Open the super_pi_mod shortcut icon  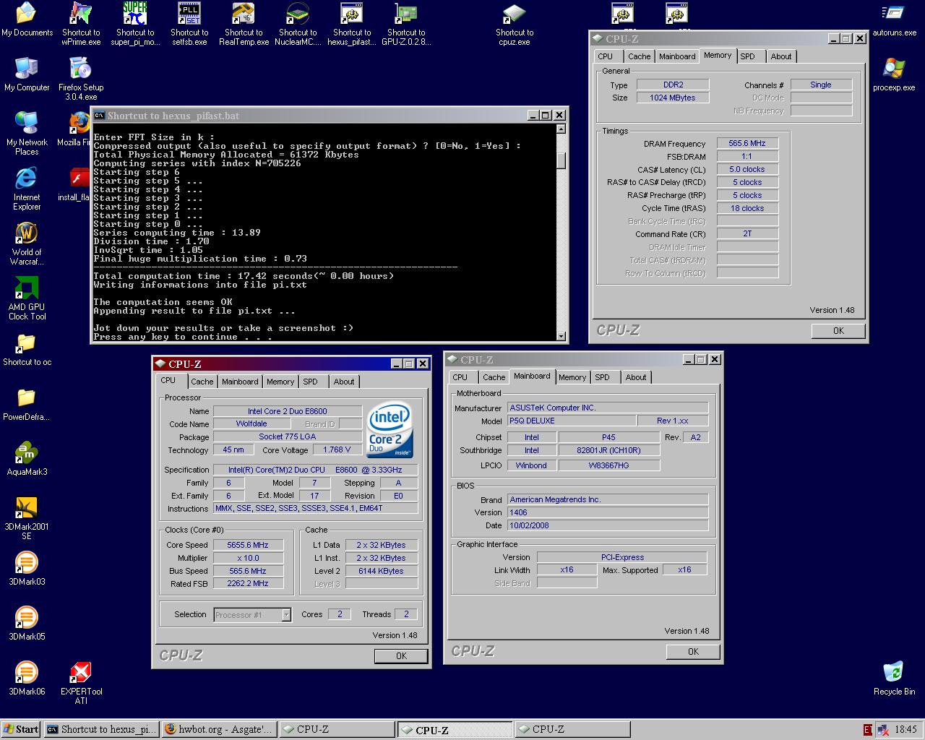pos(135,24)
